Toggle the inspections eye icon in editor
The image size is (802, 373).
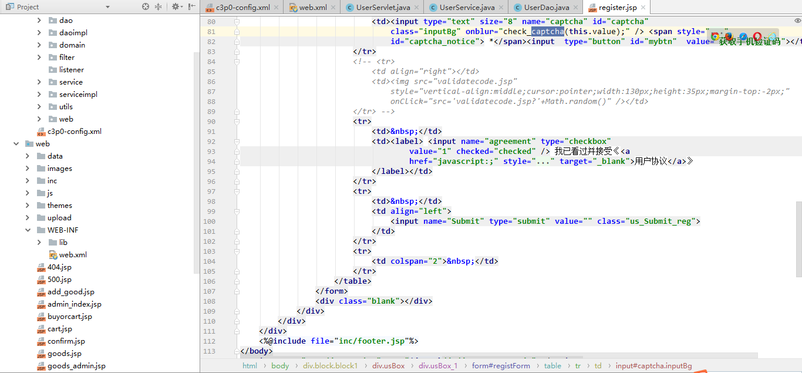[797, 21]
